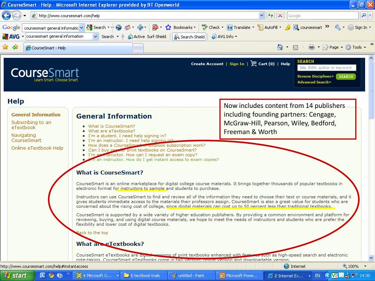
Task: Open Subscribing to an eTextbook sidebar link
Action: pyautogui.click(x=31, y=125)
